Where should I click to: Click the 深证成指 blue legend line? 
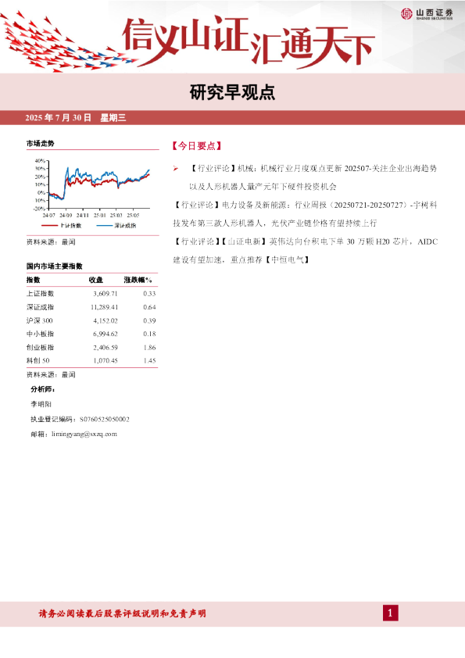coord(105,225)
